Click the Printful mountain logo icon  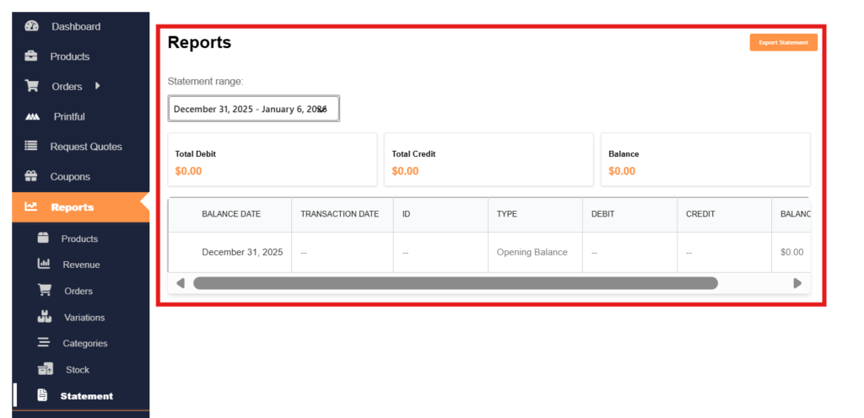[x=31, y=116]
